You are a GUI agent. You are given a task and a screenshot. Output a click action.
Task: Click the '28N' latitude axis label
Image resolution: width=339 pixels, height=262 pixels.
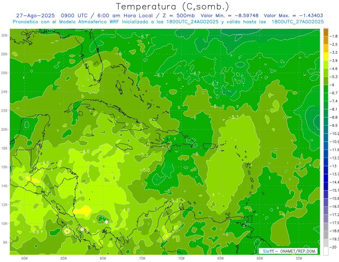point(5,54)
